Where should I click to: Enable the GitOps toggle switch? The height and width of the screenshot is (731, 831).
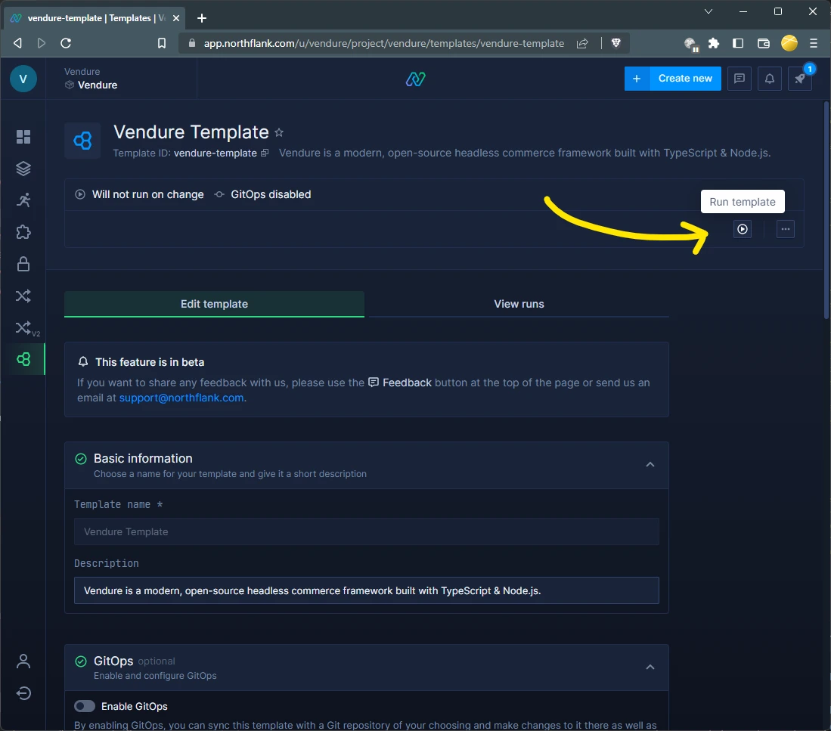pyautogui.click(x=85, y=706)
